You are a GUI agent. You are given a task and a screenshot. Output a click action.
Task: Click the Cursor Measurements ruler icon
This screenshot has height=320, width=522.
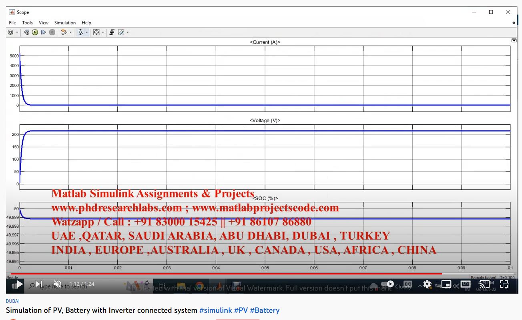click(121, 32)
